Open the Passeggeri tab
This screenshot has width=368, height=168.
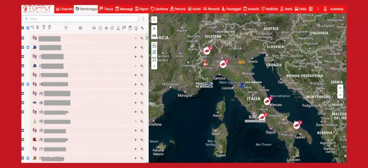(231, 9)
